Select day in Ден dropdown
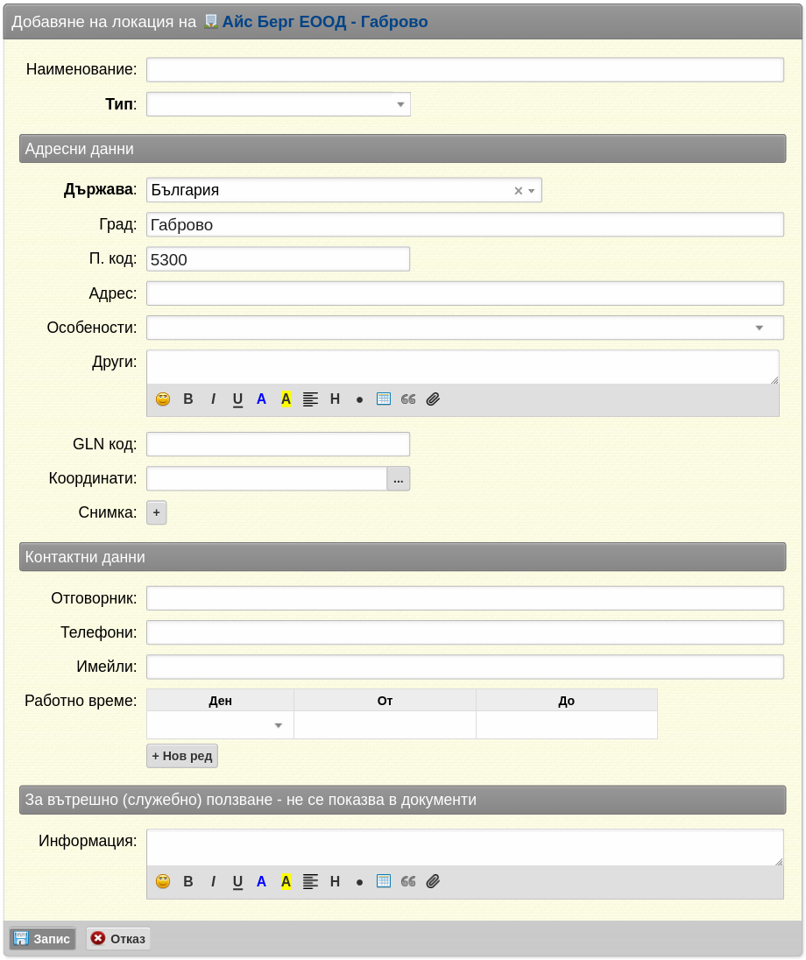 pos(220,725)
